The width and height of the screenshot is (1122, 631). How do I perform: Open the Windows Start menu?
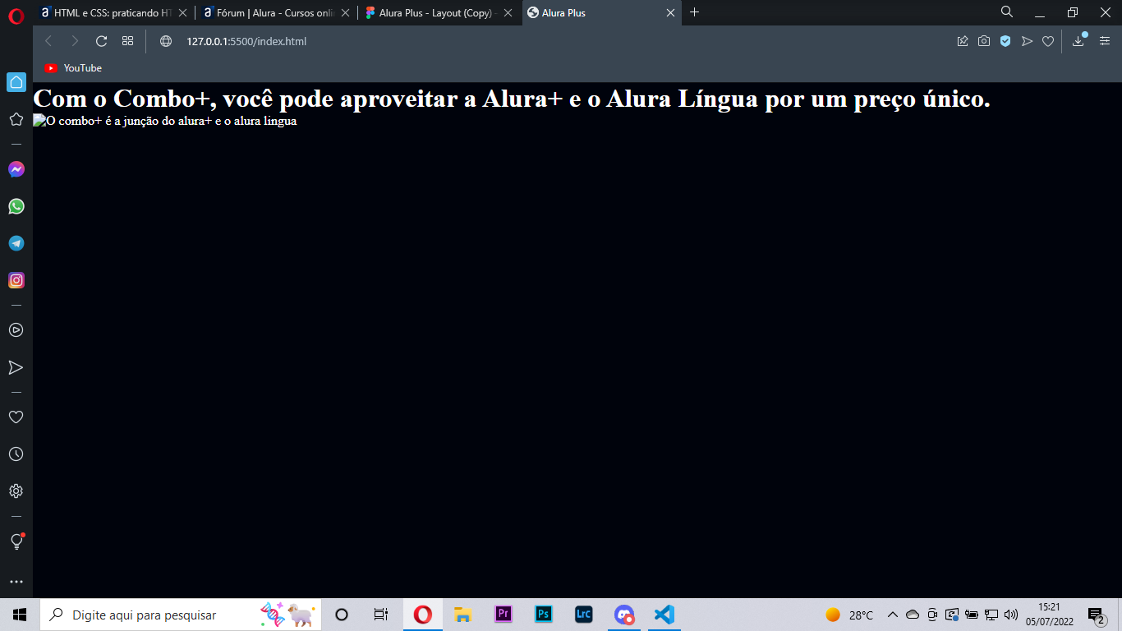(20, 615)
